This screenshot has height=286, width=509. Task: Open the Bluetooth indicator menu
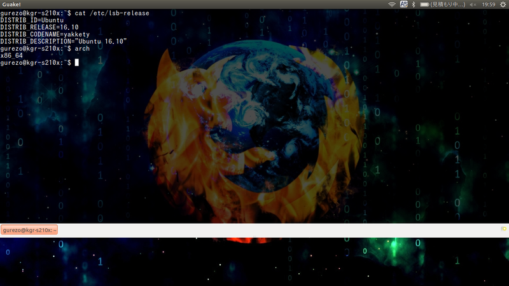(413, 4)
